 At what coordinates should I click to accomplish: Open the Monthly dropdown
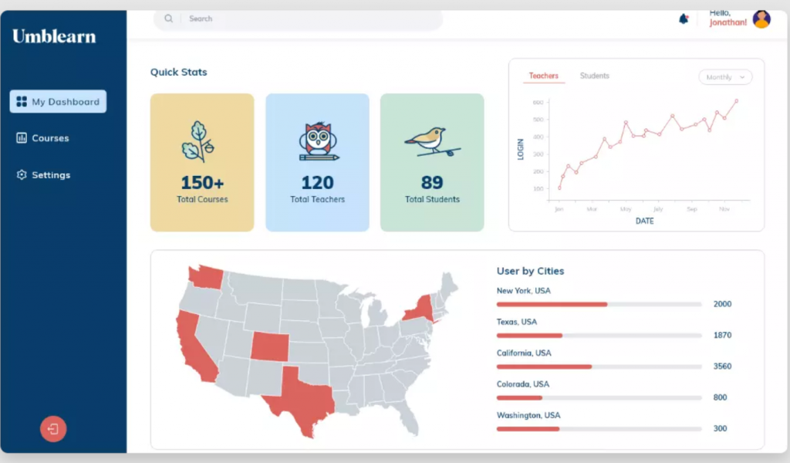coord(724,77)
